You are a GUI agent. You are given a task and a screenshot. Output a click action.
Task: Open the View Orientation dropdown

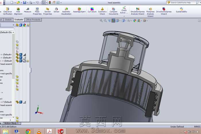pos(119,21)
